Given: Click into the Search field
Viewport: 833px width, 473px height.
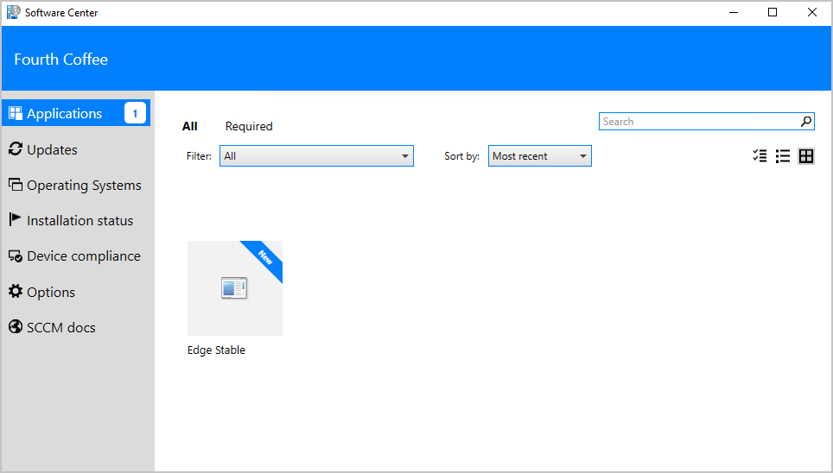Looking at the screenshot, I should click(706, 122).
